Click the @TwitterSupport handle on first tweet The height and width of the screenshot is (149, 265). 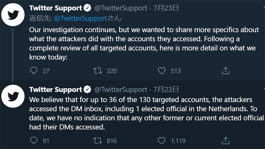(x=121, y=8)
